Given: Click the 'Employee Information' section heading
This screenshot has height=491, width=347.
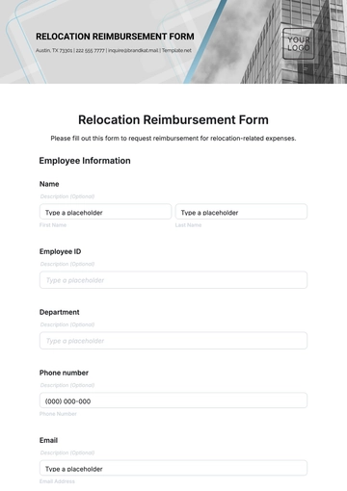Looking at the screenshot, I should pos(85,161).
